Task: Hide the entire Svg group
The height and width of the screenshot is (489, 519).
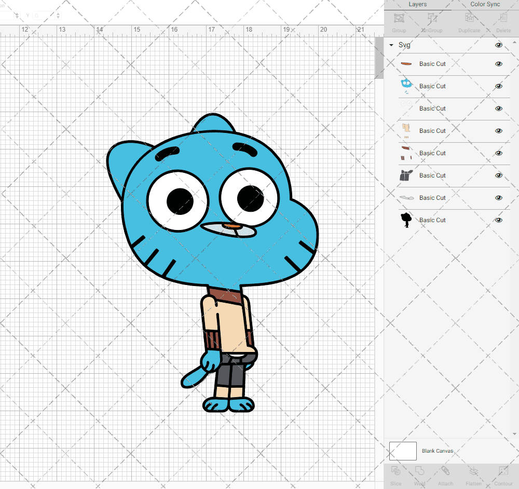Action: pyautogui.click(x=498, y=45)
